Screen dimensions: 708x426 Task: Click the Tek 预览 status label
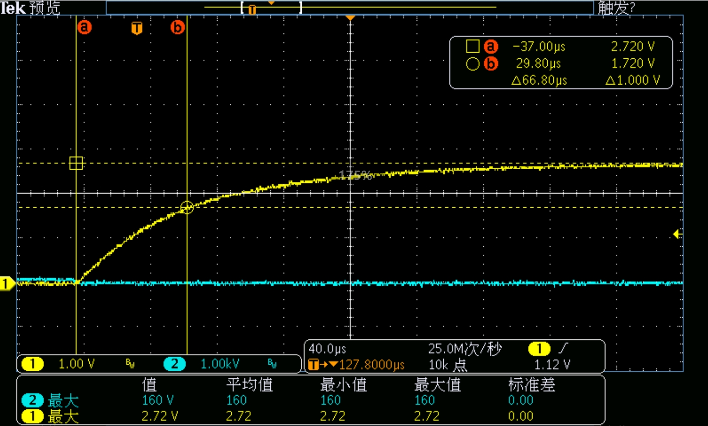[x=30, y=8]
